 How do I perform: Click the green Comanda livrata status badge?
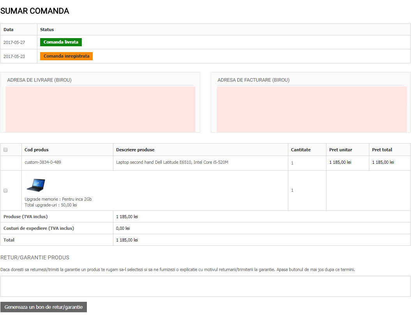61,42
